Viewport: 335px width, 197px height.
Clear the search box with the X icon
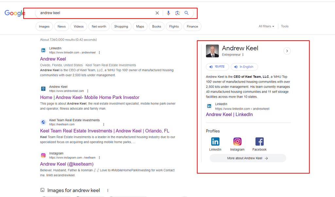click(x=157, y=13)
